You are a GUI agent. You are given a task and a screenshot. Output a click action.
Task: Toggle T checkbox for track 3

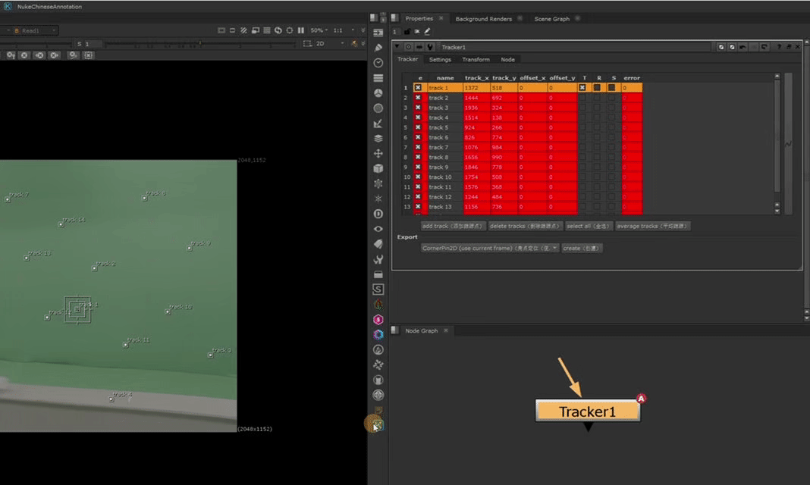pos(582,108)
